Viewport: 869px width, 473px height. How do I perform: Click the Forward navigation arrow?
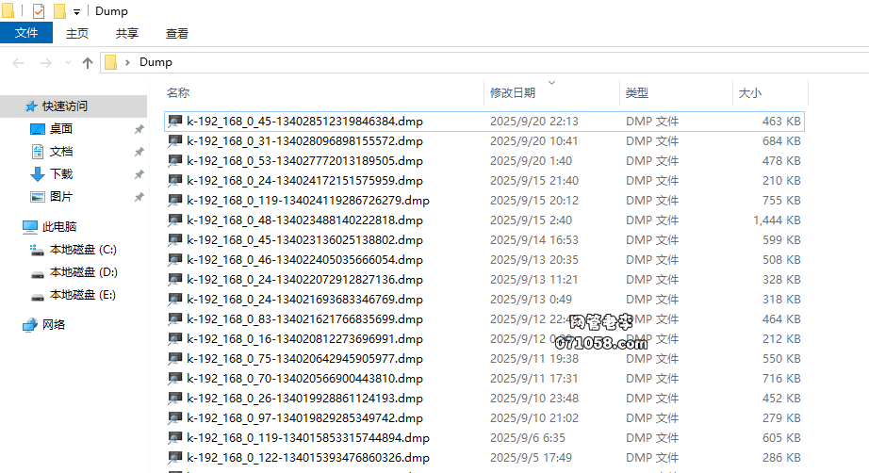[x=45, y=63]
